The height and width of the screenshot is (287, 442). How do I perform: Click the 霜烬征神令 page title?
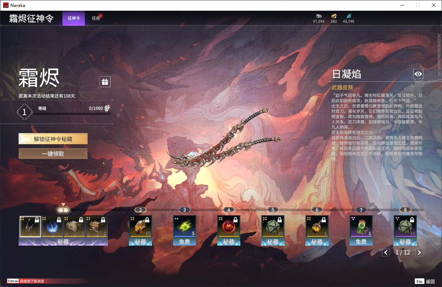click(x=31, y=18)
